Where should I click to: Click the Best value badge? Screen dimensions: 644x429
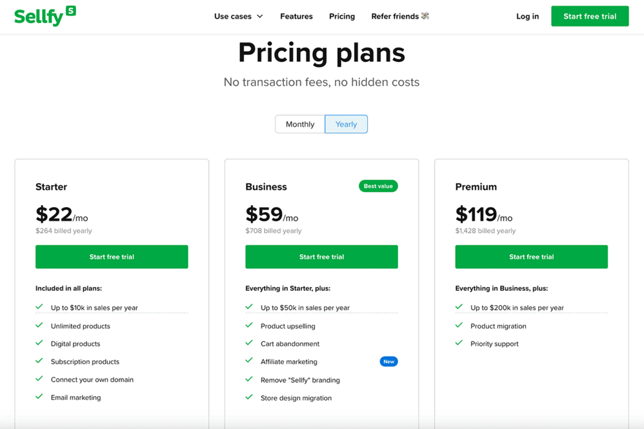tap(378, 186)
